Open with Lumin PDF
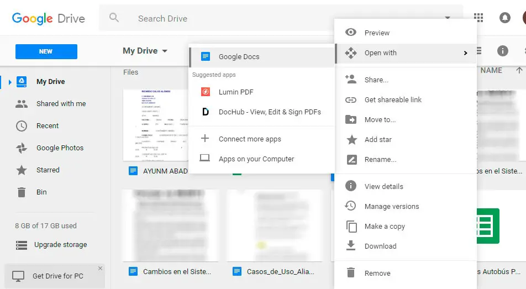 click(x=262, y=92)
